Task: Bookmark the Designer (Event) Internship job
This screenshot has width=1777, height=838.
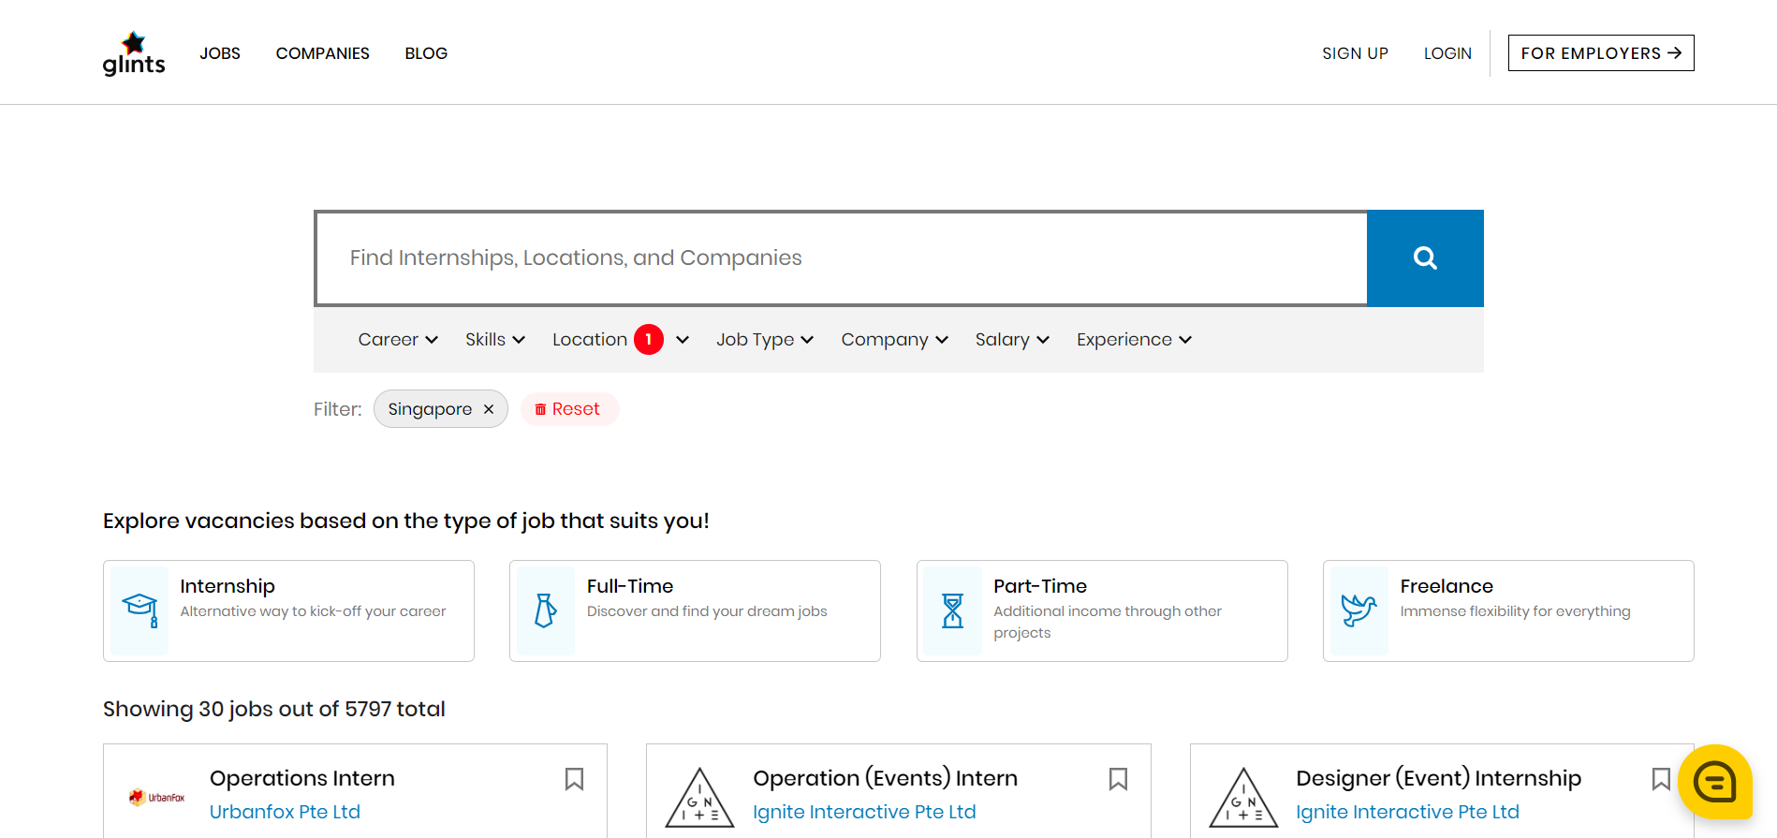Action: [x=1661, y=779]
